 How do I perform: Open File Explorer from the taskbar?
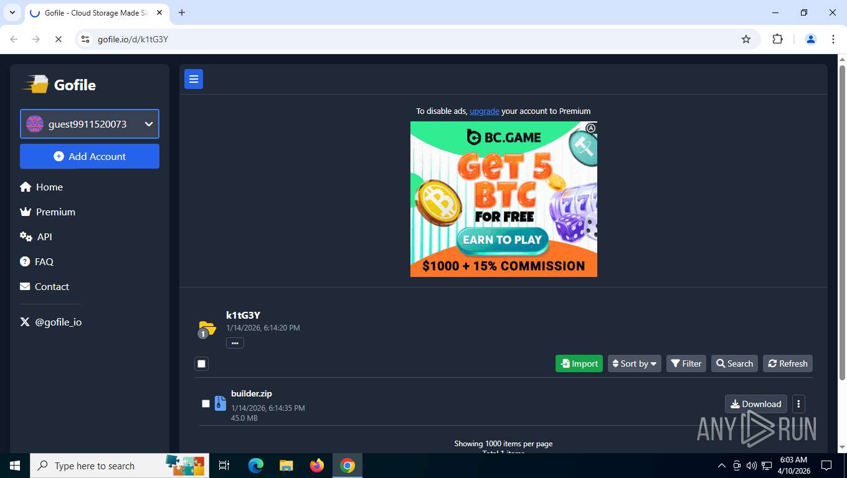286,466
